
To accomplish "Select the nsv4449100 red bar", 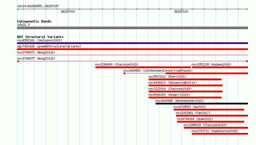I will click(186, 85).
